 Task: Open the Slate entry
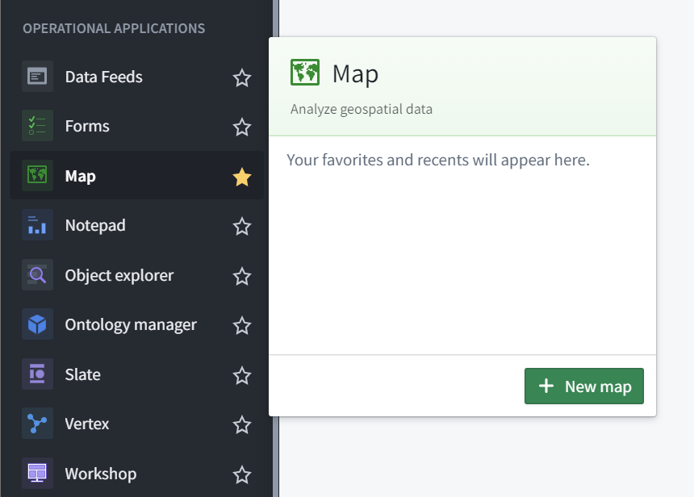pyautogui.click(x=136, y=374)
